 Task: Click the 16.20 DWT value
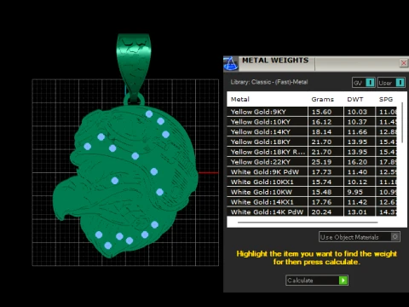(357, 162)
